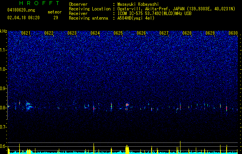This screenshot has width=242, height=154.
Task: Click the date stamp 02.04.18 06:20
Action: (x=23, y=18)
